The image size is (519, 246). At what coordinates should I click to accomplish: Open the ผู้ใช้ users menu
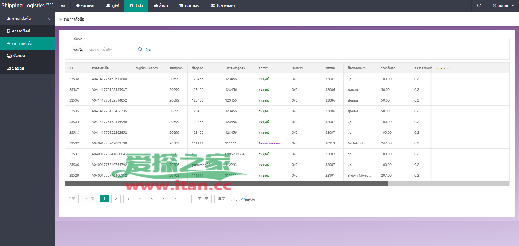112,6
